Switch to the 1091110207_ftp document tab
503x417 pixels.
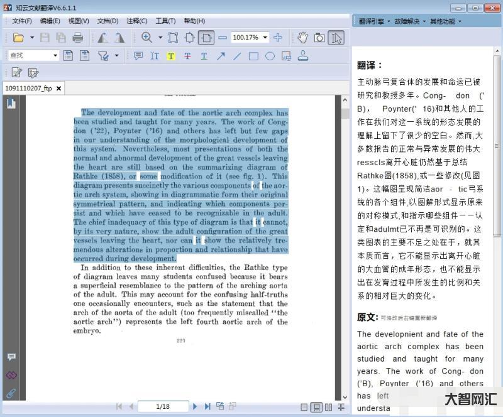pos(29,89)
